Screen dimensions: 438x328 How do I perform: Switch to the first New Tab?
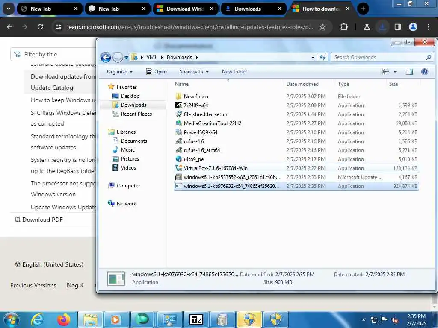[x=50, y=9]
